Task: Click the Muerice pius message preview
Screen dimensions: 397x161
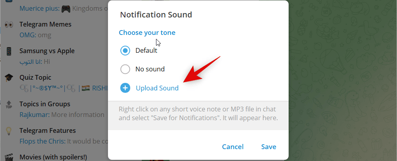Action: click(60, 8)
